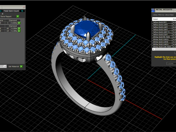Close the gem report panel
176x132 pixels.
[24, 7]
